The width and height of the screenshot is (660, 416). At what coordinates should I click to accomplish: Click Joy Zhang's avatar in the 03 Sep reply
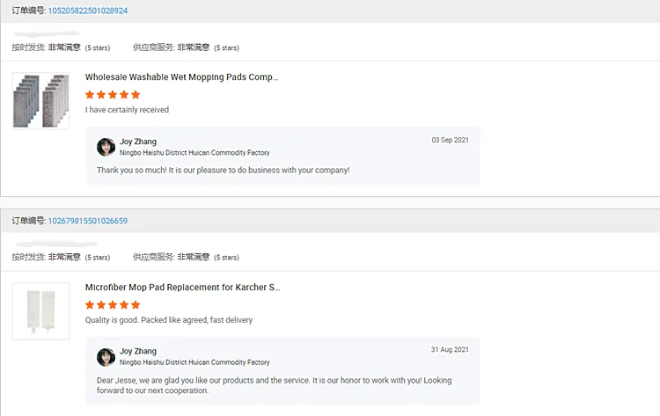pos(106,147)
